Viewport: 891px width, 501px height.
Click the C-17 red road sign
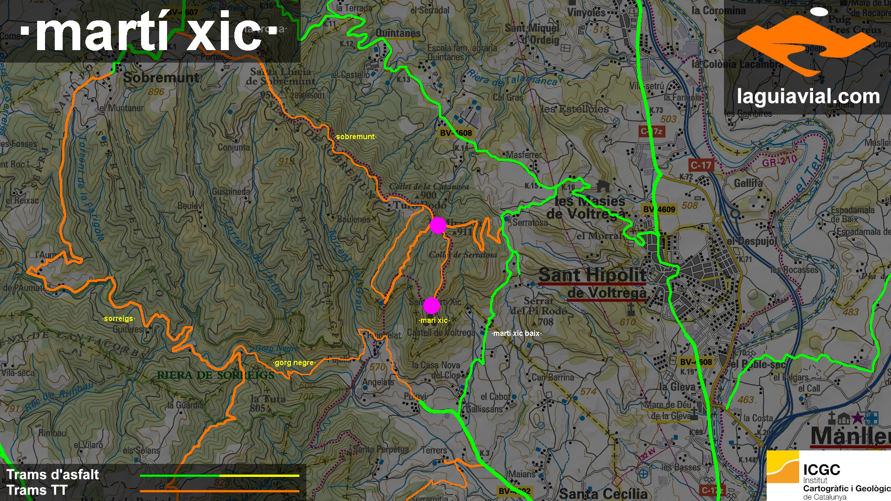700,165
